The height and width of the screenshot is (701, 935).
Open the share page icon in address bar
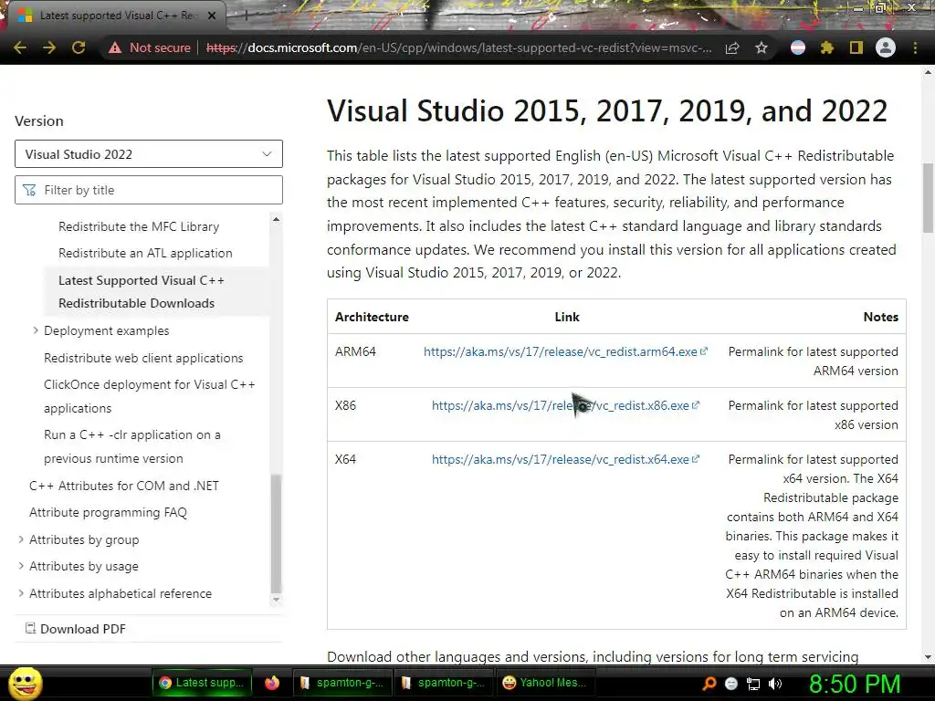[732, 47]
